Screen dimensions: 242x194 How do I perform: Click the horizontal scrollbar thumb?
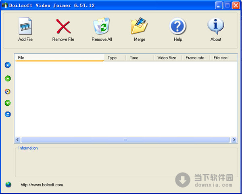[x=125, y=140]
